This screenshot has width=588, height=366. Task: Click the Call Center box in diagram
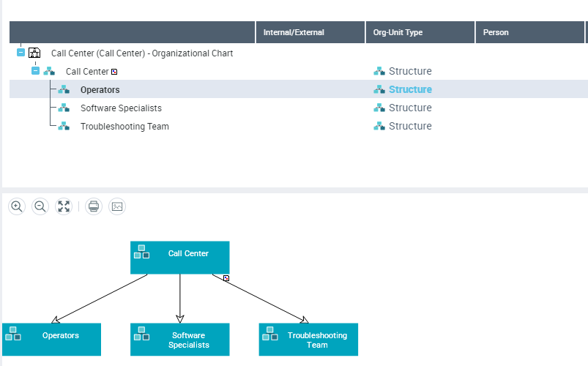tap(180, 257)
